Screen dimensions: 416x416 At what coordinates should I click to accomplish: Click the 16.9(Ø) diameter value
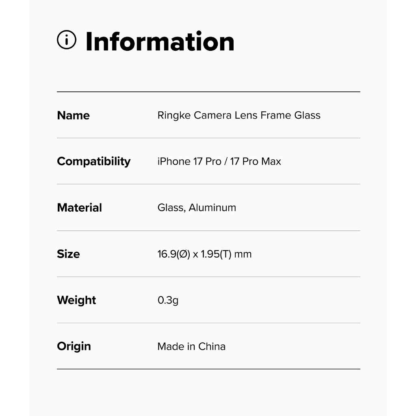(173, 254)
